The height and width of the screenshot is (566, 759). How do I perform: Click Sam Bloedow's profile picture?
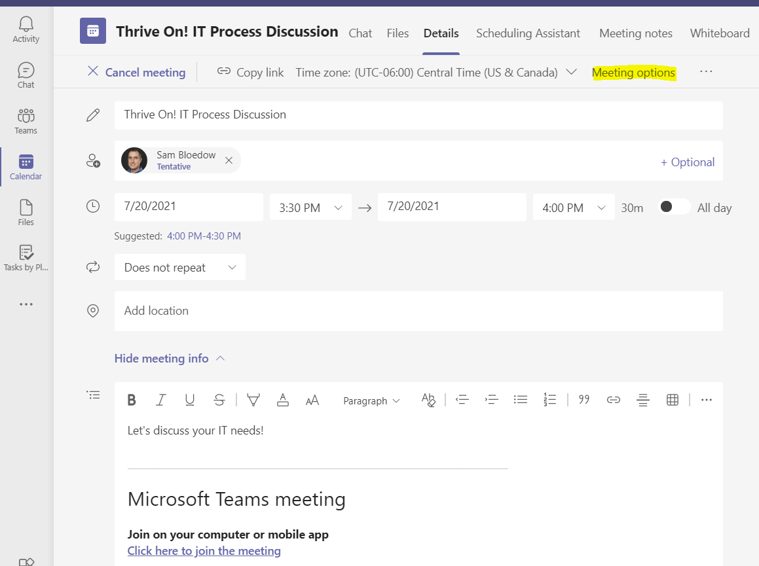pos(134,160)
